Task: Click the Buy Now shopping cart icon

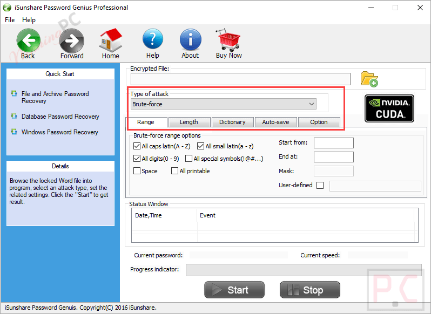Action: (228, 40)
